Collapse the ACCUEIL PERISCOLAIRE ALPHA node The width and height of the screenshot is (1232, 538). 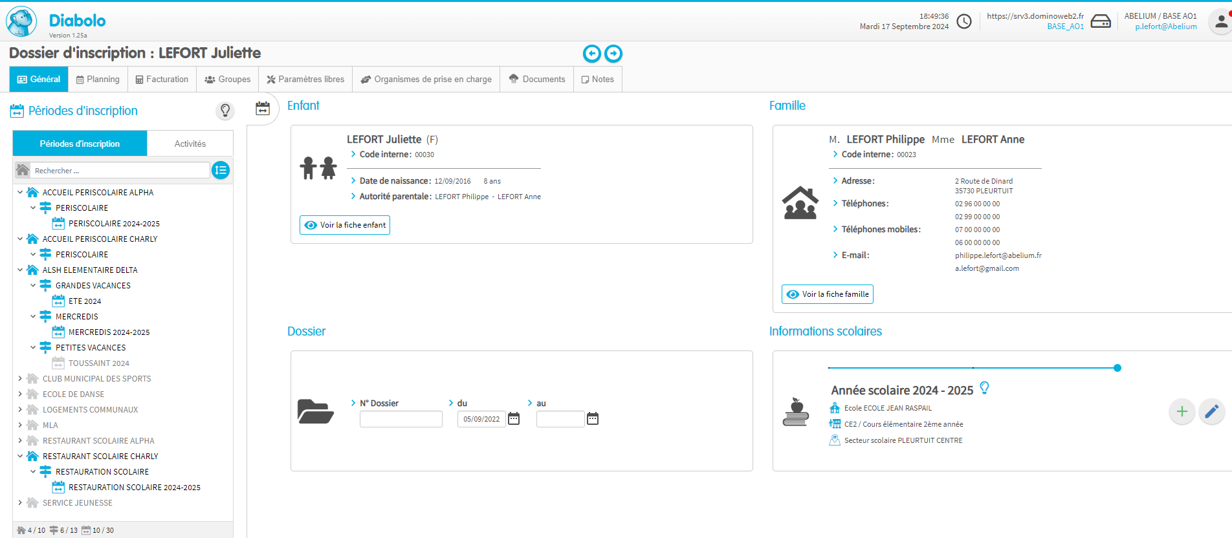pyautogui.click(x=20, y=192)
